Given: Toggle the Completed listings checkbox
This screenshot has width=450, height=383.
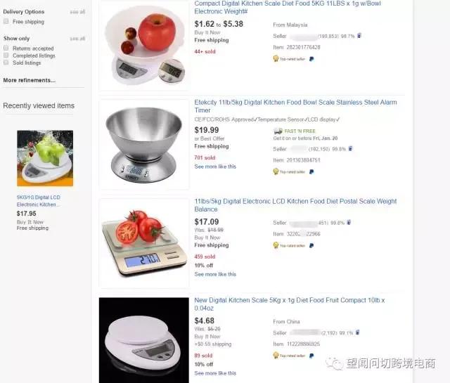Looking at the screenshot, I should 6,55.
